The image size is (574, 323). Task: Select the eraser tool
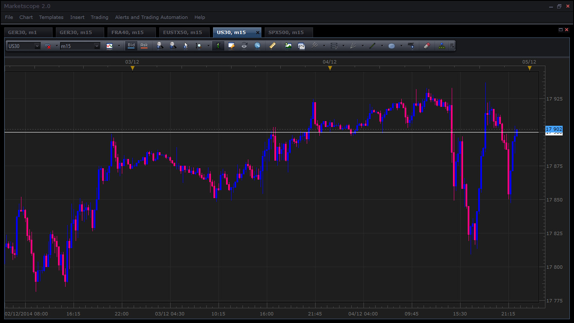pyautogui.click(x=427, y=46)
